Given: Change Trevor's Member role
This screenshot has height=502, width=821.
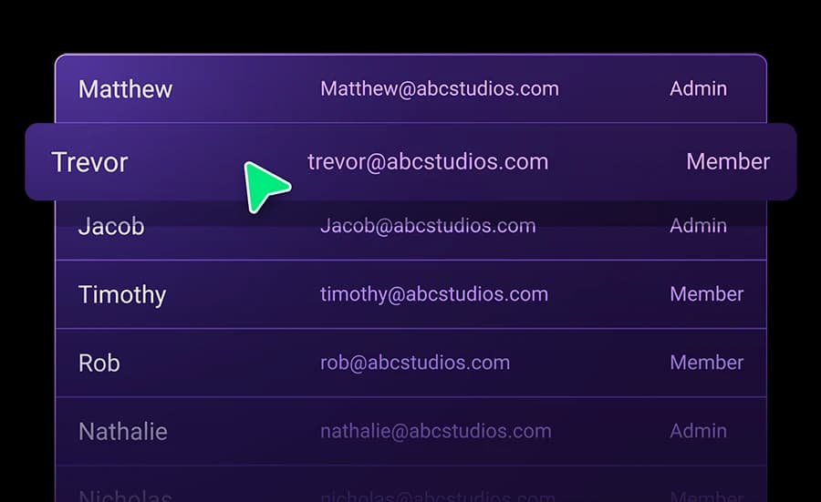Looking at the screenshot, I should 728,161.
